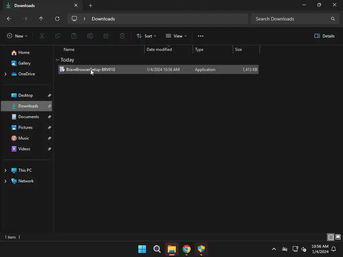Click the 1,413 KB size cell
The image size is (343, 257).
tap(250, 70)
